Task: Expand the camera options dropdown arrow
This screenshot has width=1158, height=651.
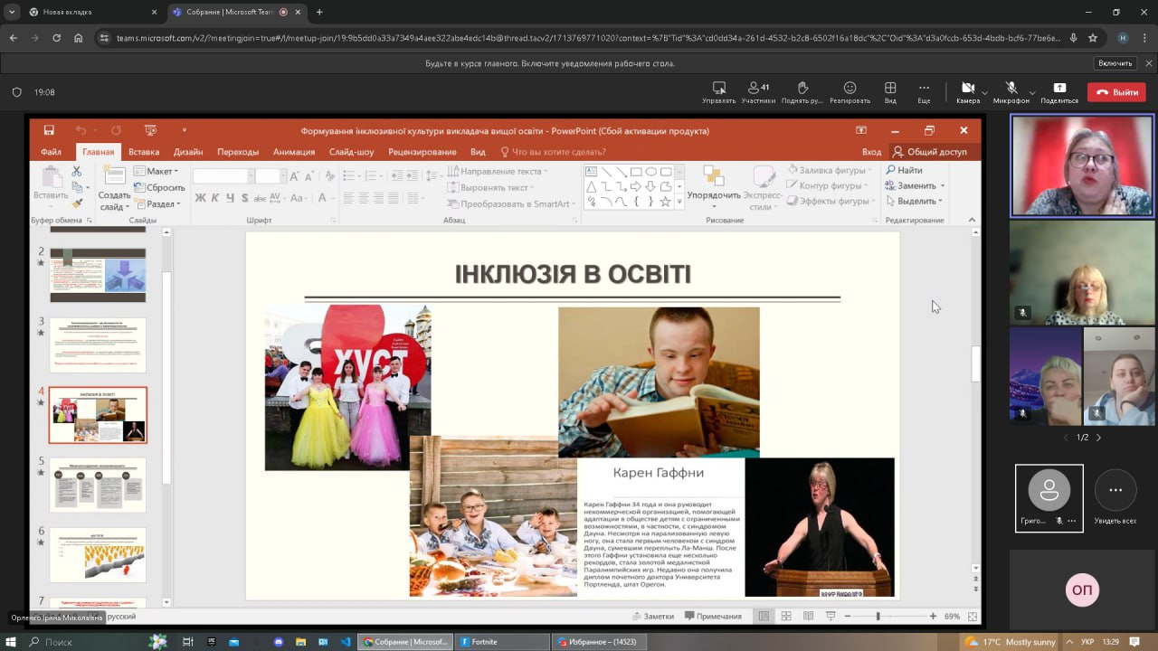Action: point(985,92)
